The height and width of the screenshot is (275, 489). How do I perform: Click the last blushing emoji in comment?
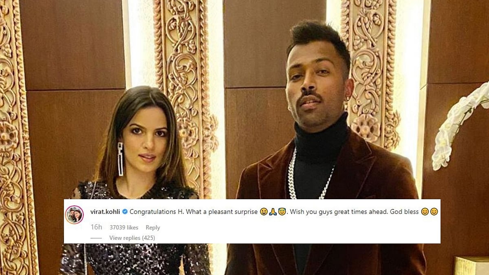tap(434, 212)
